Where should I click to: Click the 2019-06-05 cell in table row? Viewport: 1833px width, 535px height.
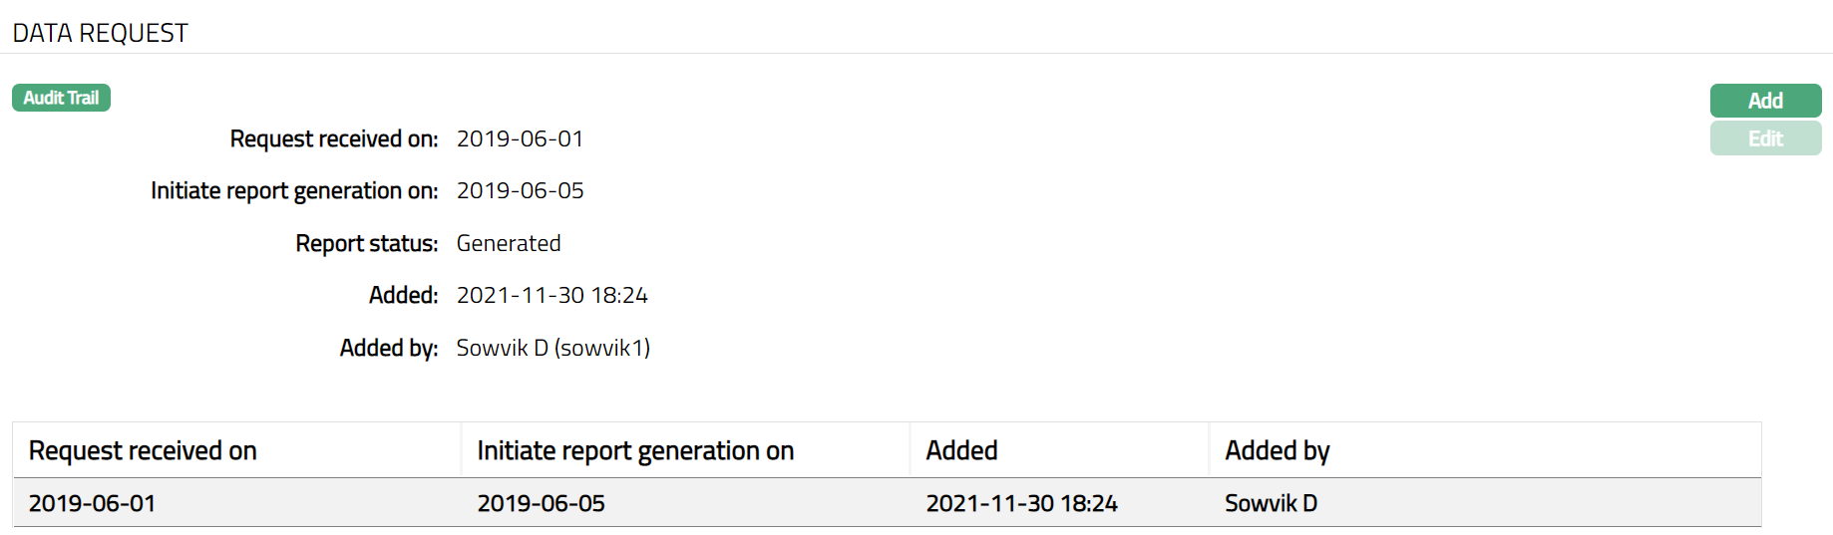(541, 503)
